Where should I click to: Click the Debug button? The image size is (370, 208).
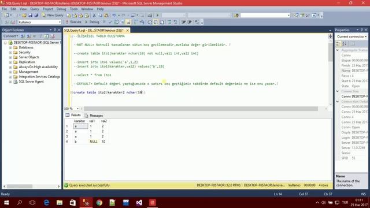pos(92,22)
